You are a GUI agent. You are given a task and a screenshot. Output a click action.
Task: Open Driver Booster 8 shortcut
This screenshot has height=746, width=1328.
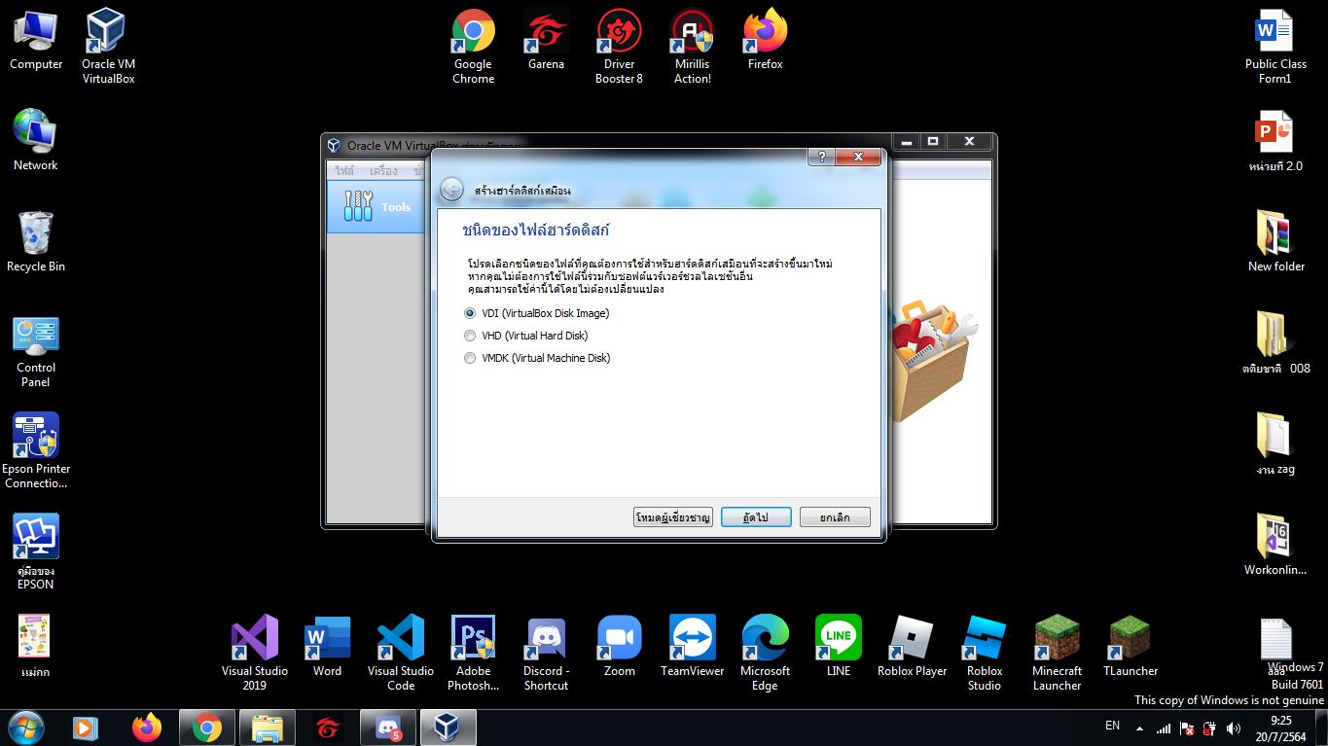620,46
